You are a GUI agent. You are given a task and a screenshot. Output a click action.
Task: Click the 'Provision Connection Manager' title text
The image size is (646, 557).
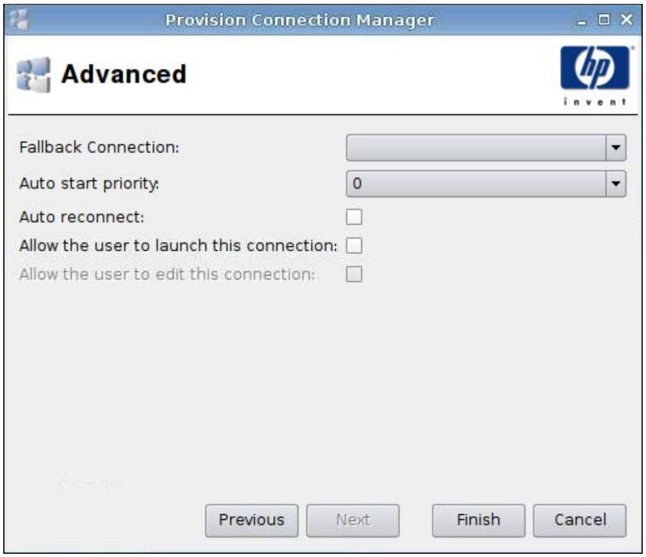299,20
